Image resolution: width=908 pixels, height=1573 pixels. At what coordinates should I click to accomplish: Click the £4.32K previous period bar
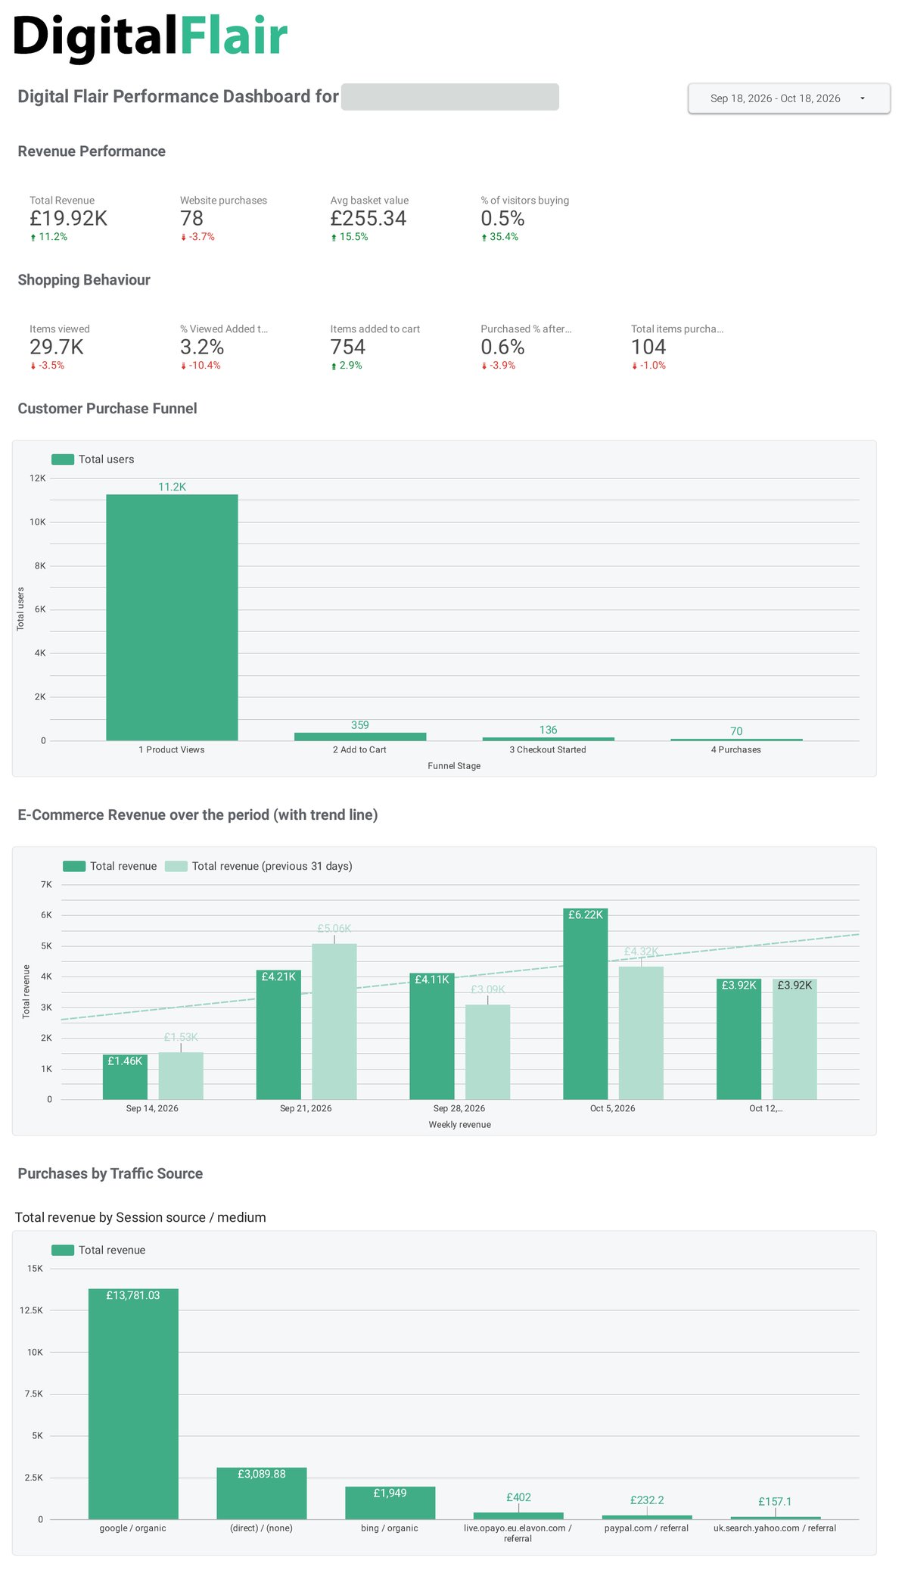[x=642, y=1033]
